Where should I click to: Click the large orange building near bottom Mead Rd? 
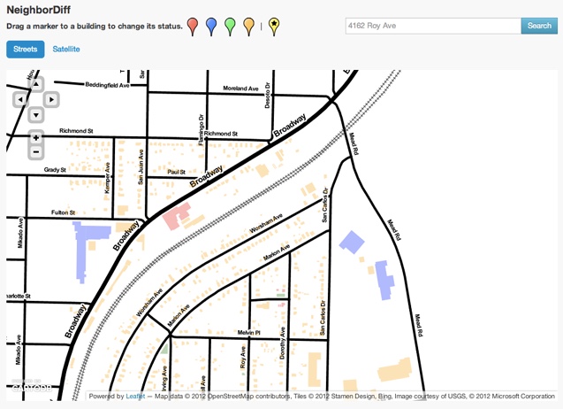click(395, 369)
